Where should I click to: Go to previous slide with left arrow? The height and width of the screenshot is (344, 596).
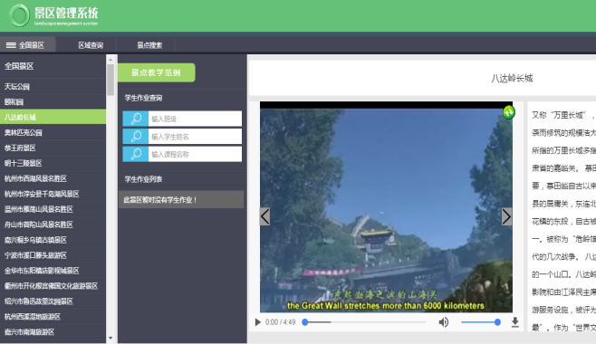click(x=264, y=216)
